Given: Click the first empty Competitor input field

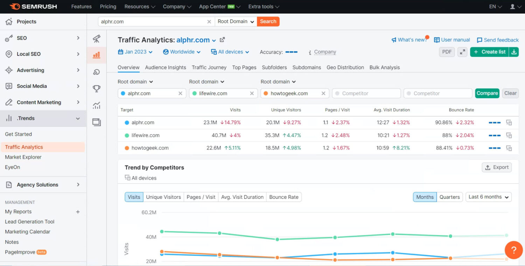Looking at the screenshot, I should pyautogui.click(x=366, y=93).
